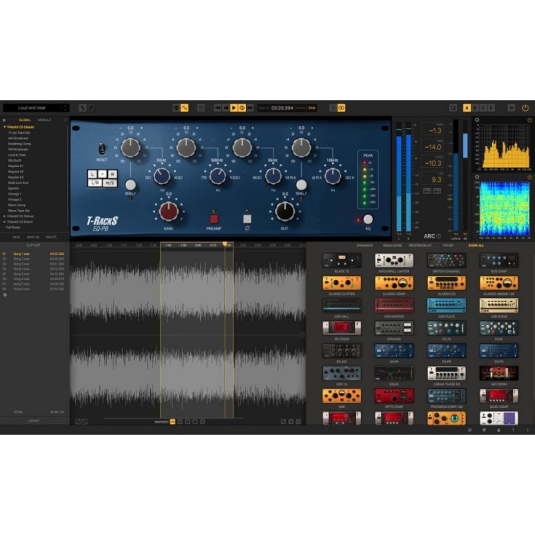Click the SAVE AS preset button

click(33, 236)
